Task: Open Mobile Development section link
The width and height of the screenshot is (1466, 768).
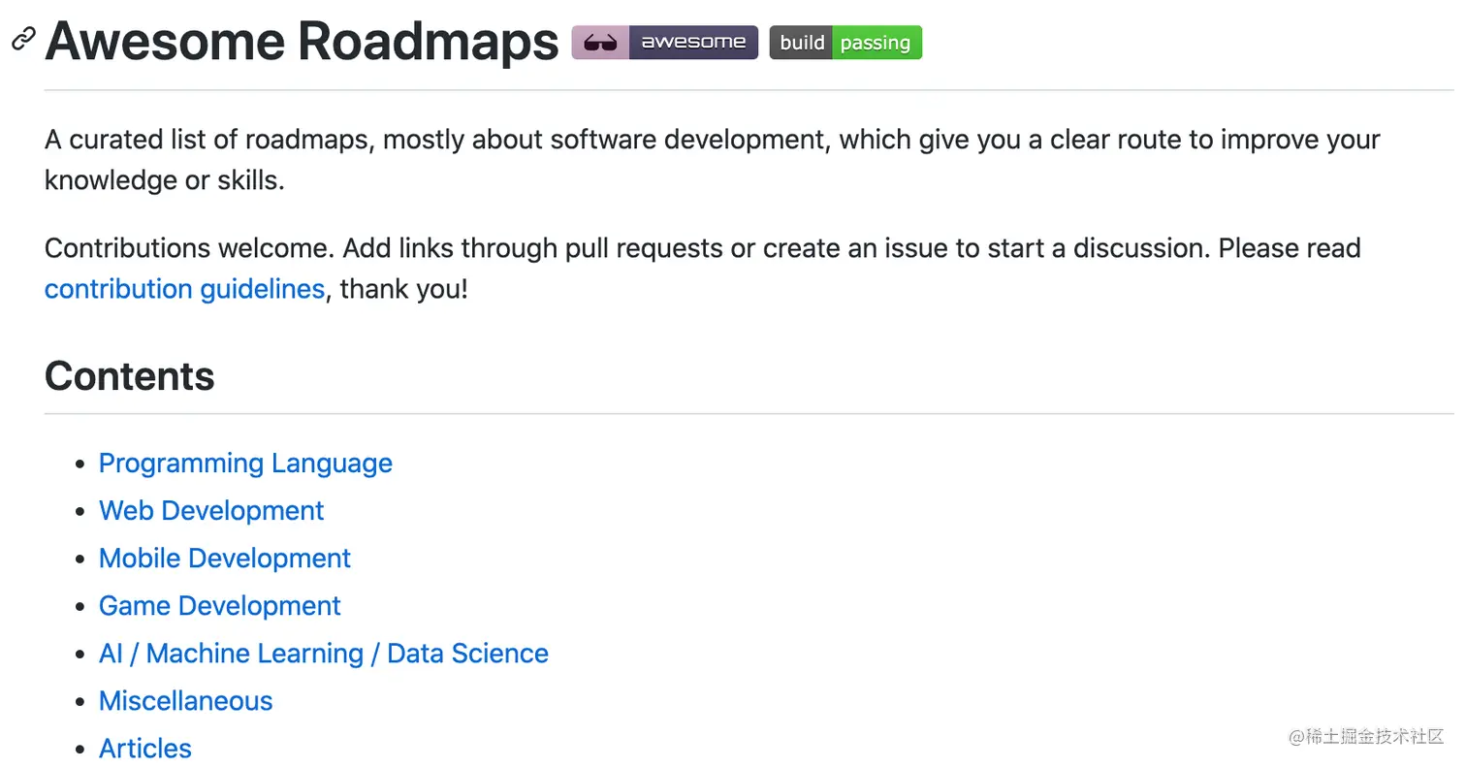Action: 225,559
